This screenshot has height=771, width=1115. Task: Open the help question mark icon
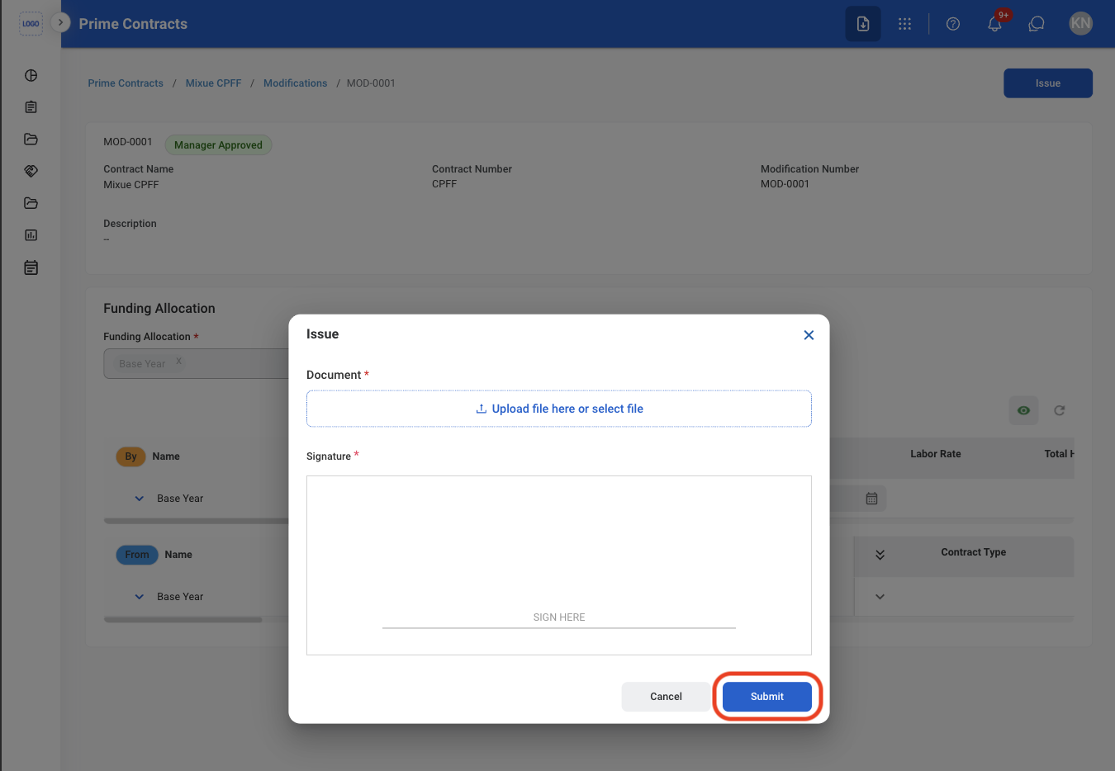953,24
